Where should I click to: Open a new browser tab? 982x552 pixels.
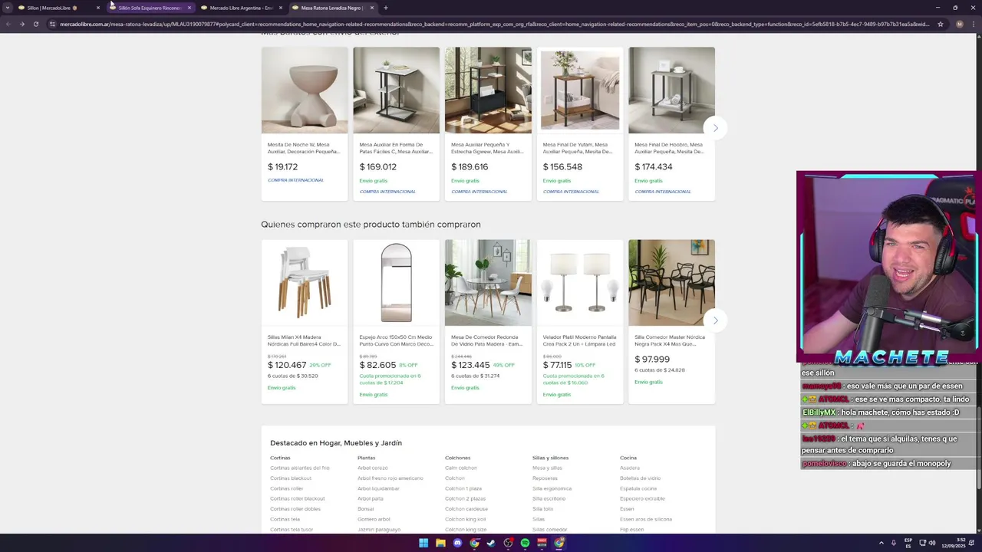(x=385, y=8)
